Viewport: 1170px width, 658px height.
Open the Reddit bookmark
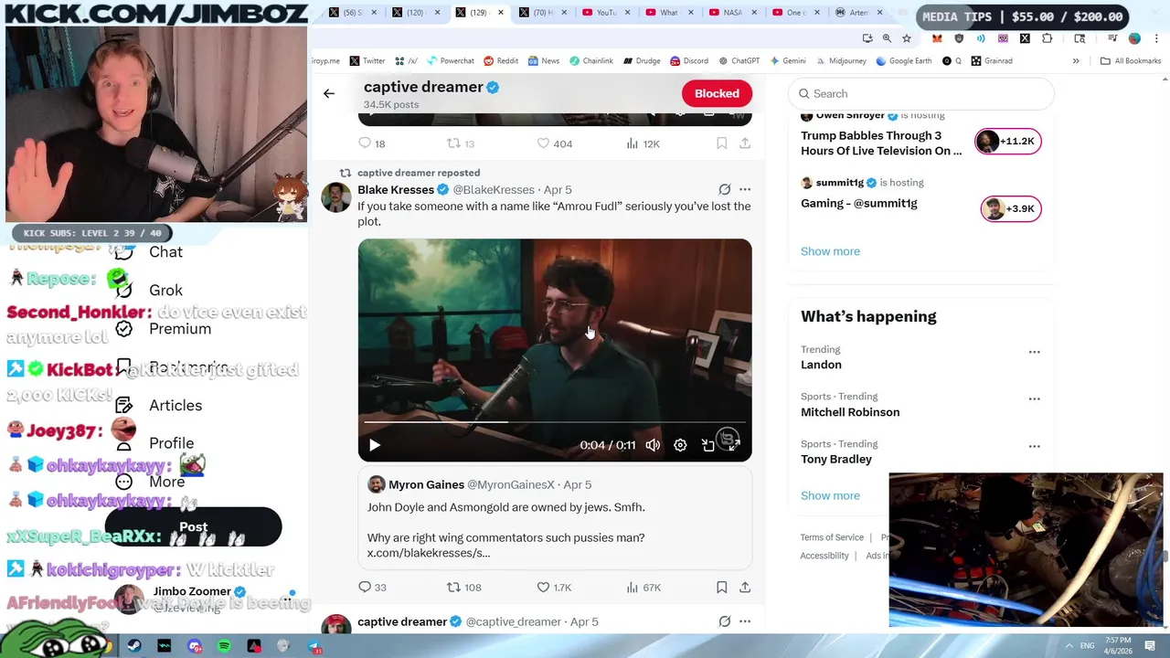(x=501, y=61)
